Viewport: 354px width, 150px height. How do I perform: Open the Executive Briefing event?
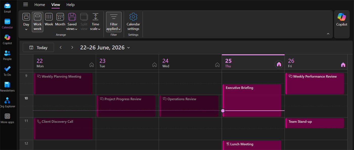(252, 100)
